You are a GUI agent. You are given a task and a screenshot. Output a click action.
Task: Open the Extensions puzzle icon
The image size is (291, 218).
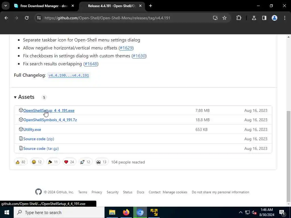click(x=239, y=18)
